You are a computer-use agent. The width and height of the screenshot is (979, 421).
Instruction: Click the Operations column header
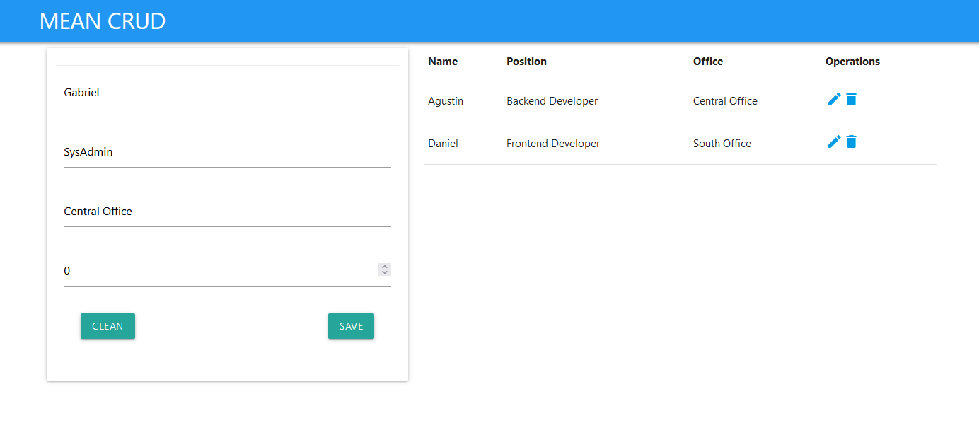coord(852,62)
